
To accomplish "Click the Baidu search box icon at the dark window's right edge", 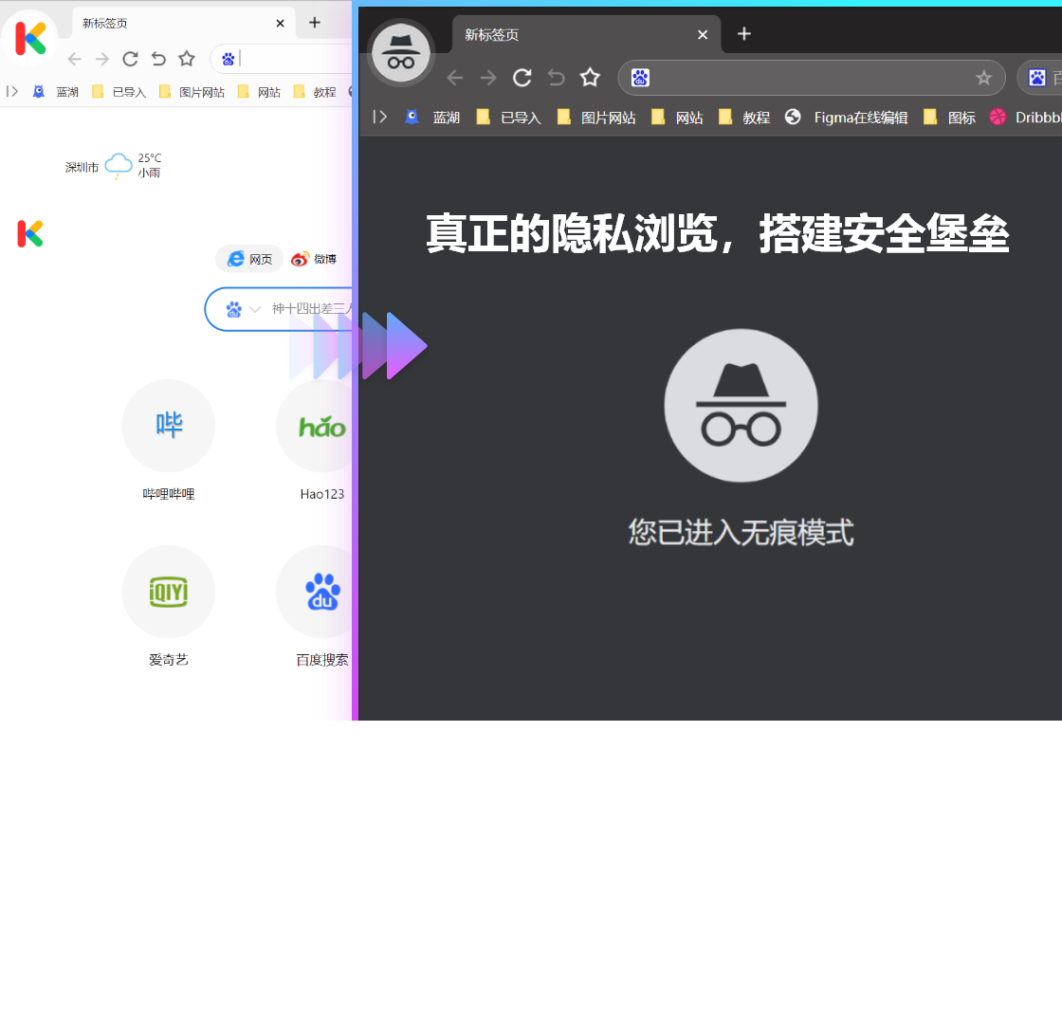I will (1037, 78).
